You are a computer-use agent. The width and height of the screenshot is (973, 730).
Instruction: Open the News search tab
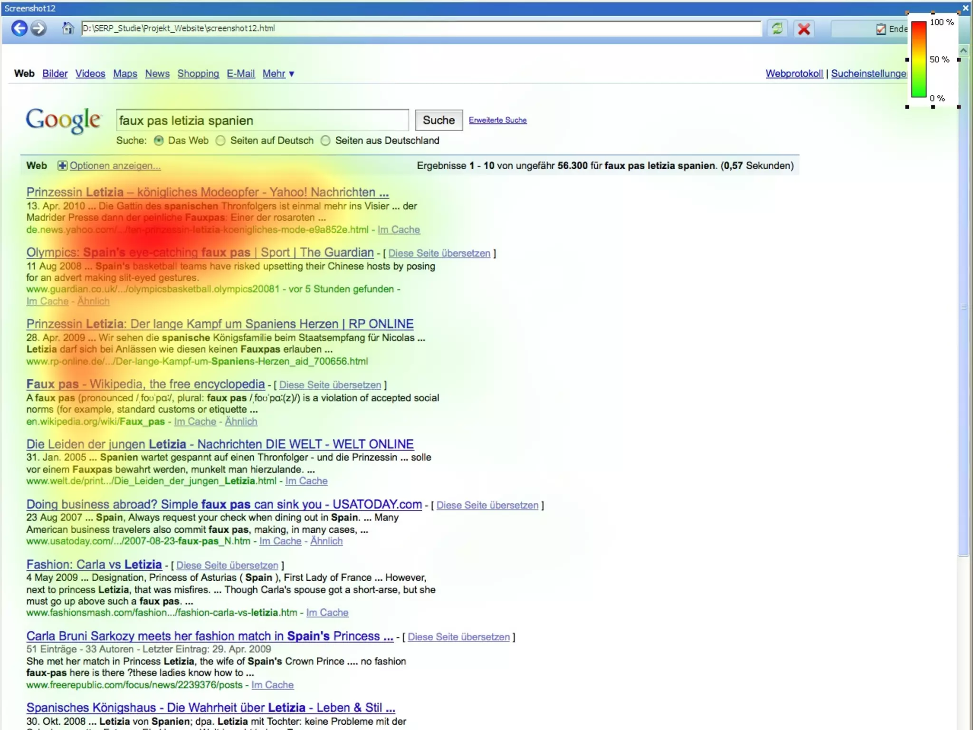pyautogui.click(x=157, y=74)
